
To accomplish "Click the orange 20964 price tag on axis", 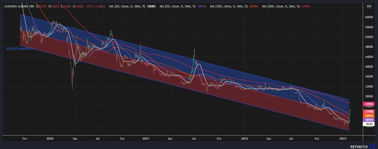I will [369, 116].
